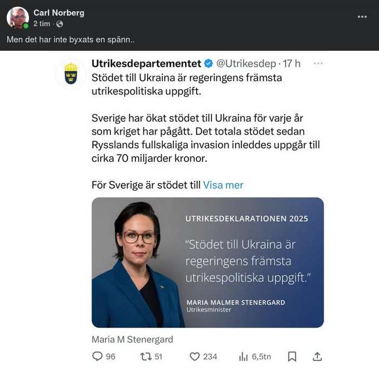
Task: Open the Utrikesdepartementet account name
Action: [146, 64]
